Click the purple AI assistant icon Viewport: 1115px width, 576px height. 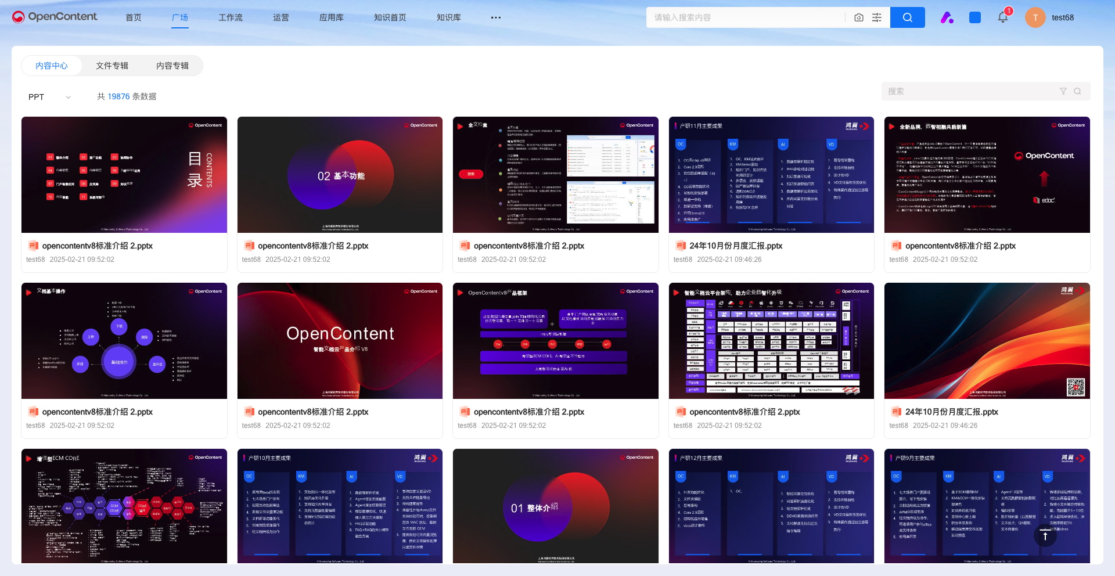tap(947, 17)
